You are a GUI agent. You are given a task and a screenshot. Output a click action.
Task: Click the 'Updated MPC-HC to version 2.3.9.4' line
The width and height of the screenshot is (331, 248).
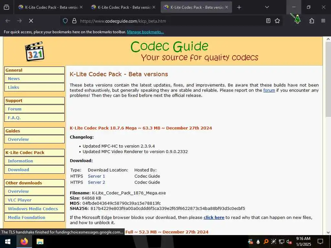(x=119, y=146)
